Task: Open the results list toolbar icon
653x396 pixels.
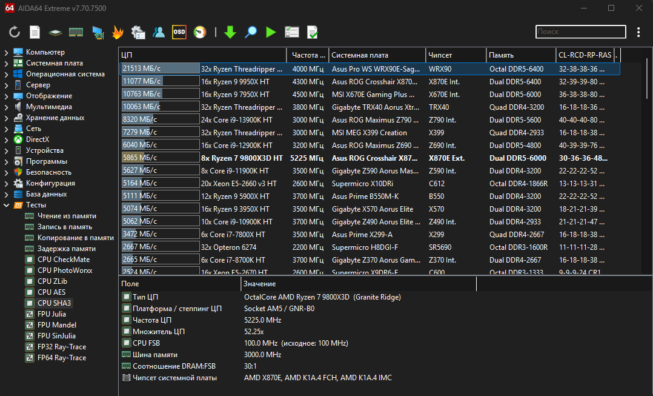Action: pos(292,32)
